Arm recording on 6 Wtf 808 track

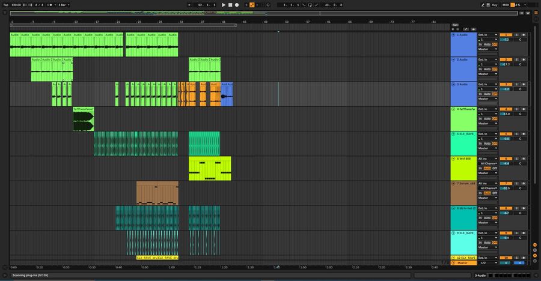[524, 159]
